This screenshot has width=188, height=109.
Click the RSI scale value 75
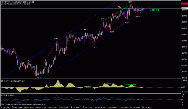(x=183, y=97)
